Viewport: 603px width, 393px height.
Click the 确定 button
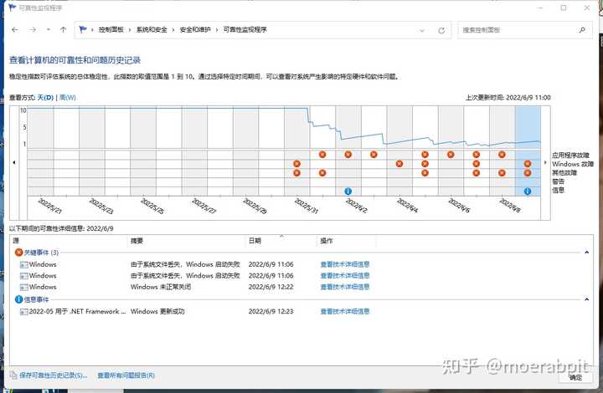point(575,377)
